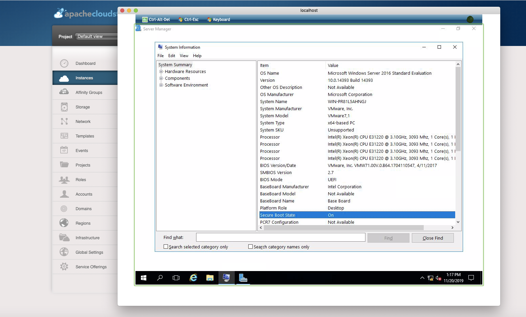Open the Accounts person icon
Screen dimensions: 526x317
[64, 194]
